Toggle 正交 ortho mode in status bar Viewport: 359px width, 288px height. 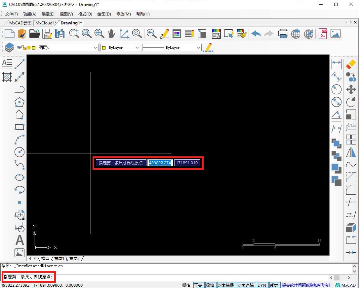[198, 285]
